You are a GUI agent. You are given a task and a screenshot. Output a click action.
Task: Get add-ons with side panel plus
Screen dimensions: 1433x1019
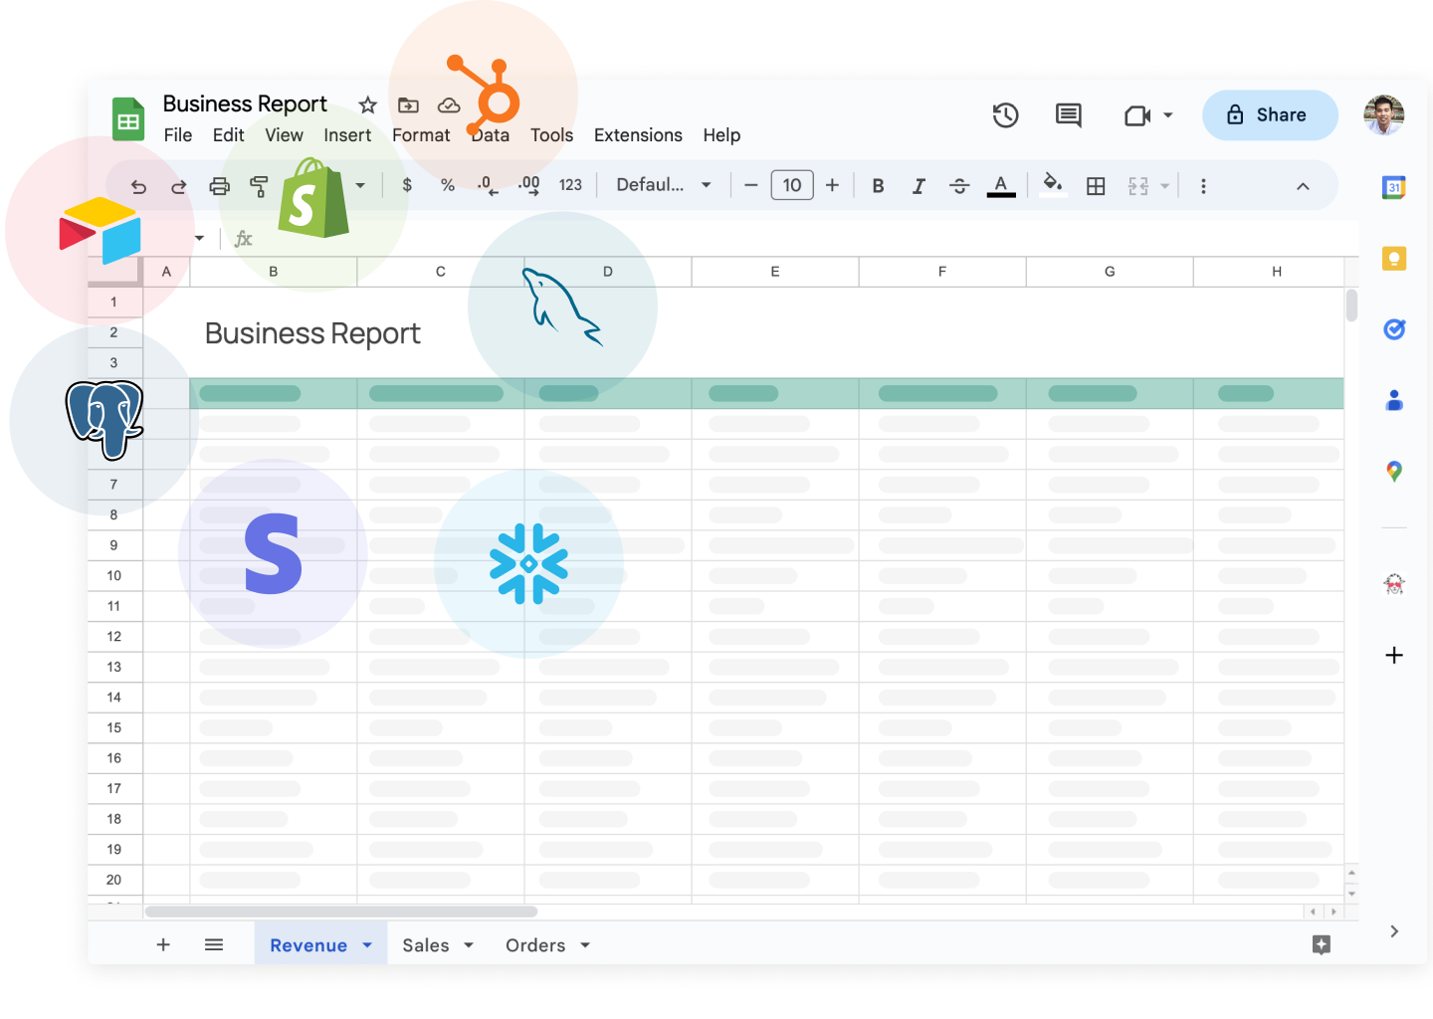(1394, 655)
